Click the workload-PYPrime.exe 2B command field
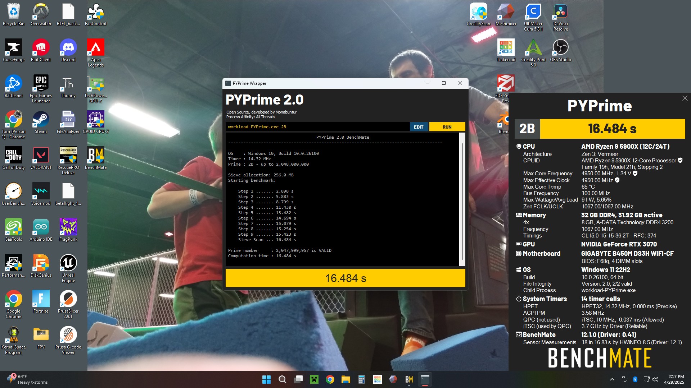691x388 pixels. pos(317,127)
